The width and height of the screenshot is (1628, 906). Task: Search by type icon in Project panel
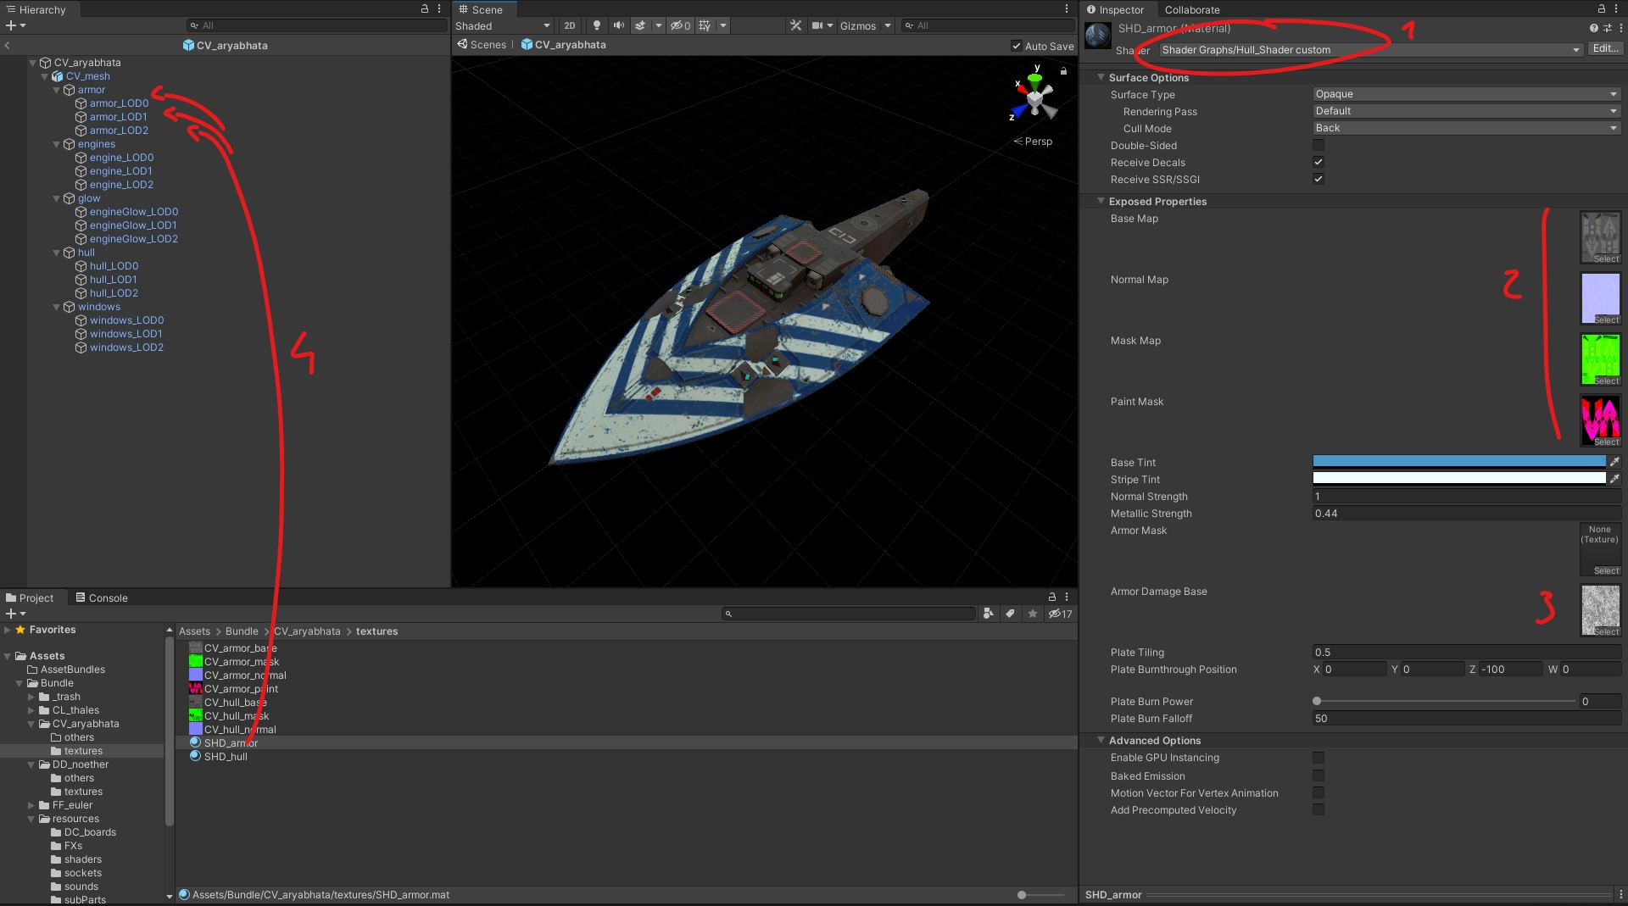(989, 614)
